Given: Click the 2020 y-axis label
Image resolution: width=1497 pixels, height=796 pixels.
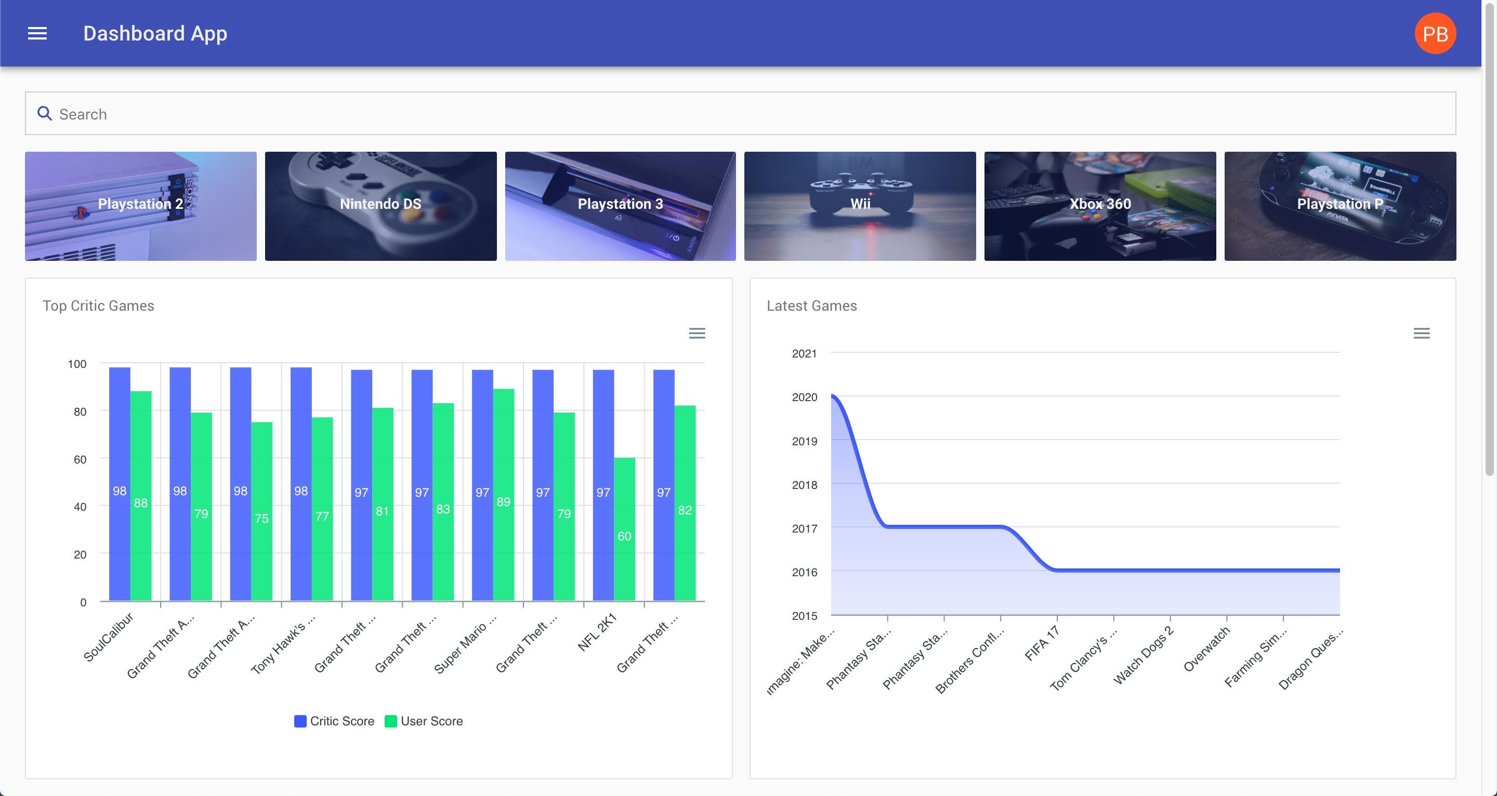Looking at the screenshot, I should [x=804, y=397].
